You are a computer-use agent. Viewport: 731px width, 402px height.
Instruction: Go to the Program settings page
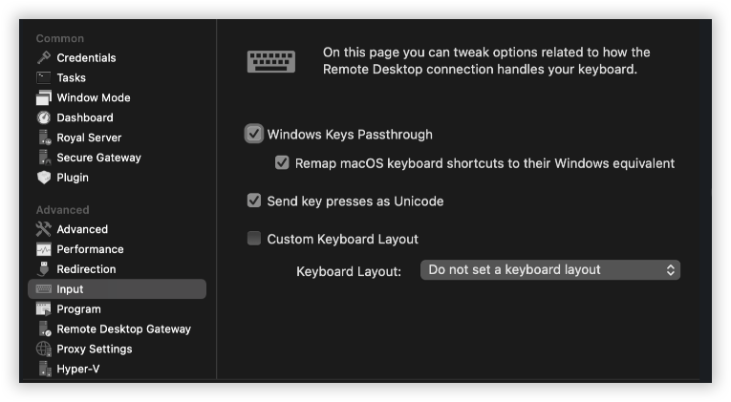[x=78, y=309]
